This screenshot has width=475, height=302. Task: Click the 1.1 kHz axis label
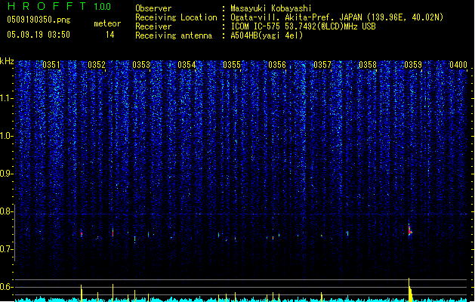(x=6, y=98)
